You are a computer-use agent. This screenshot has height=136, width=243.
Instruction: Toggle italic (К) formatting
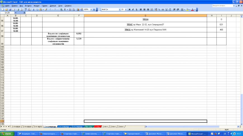pyautogui.click(x=133, y=9)
